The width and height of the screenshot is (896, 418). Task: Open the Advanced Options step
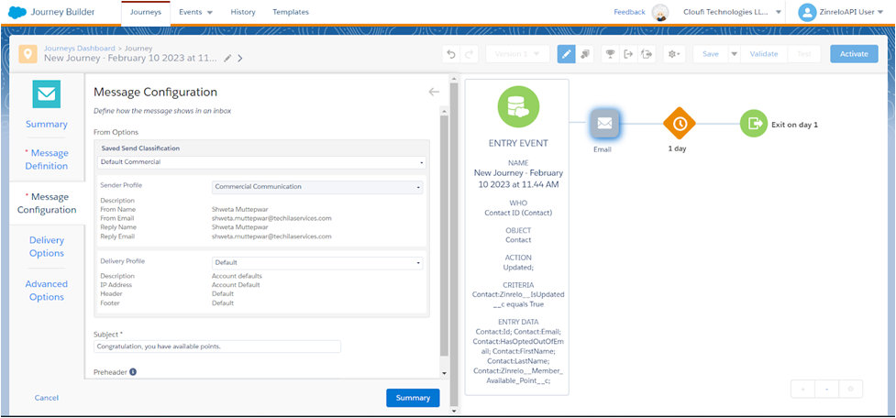tap(46, 290)
